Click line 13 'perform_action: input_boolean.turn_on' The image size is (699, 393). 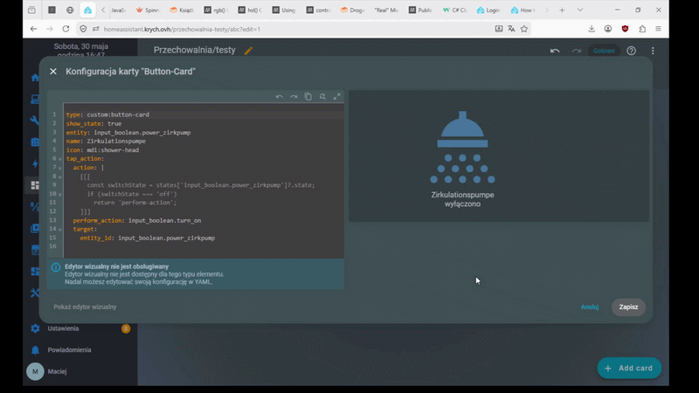click(137, 221)
